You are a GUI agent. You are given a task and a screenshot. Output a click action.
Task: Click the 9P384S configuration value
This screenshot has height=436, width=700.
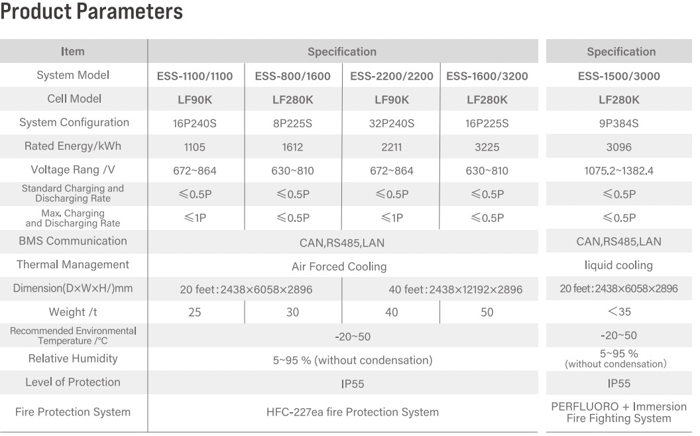[618, 124]
